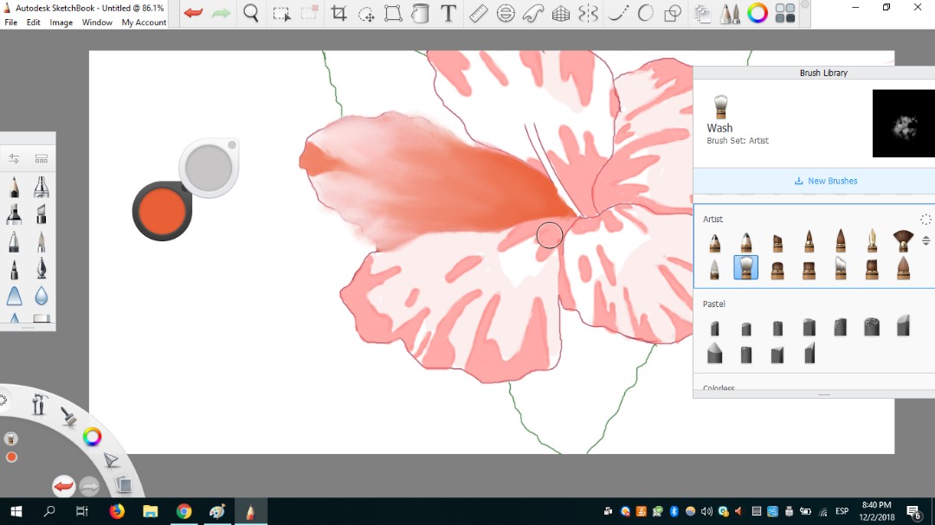The width and height of the screenshot is (935, 525).
Task: Expand the Artist brush set scroll arrows
Action: pos(925,240)
